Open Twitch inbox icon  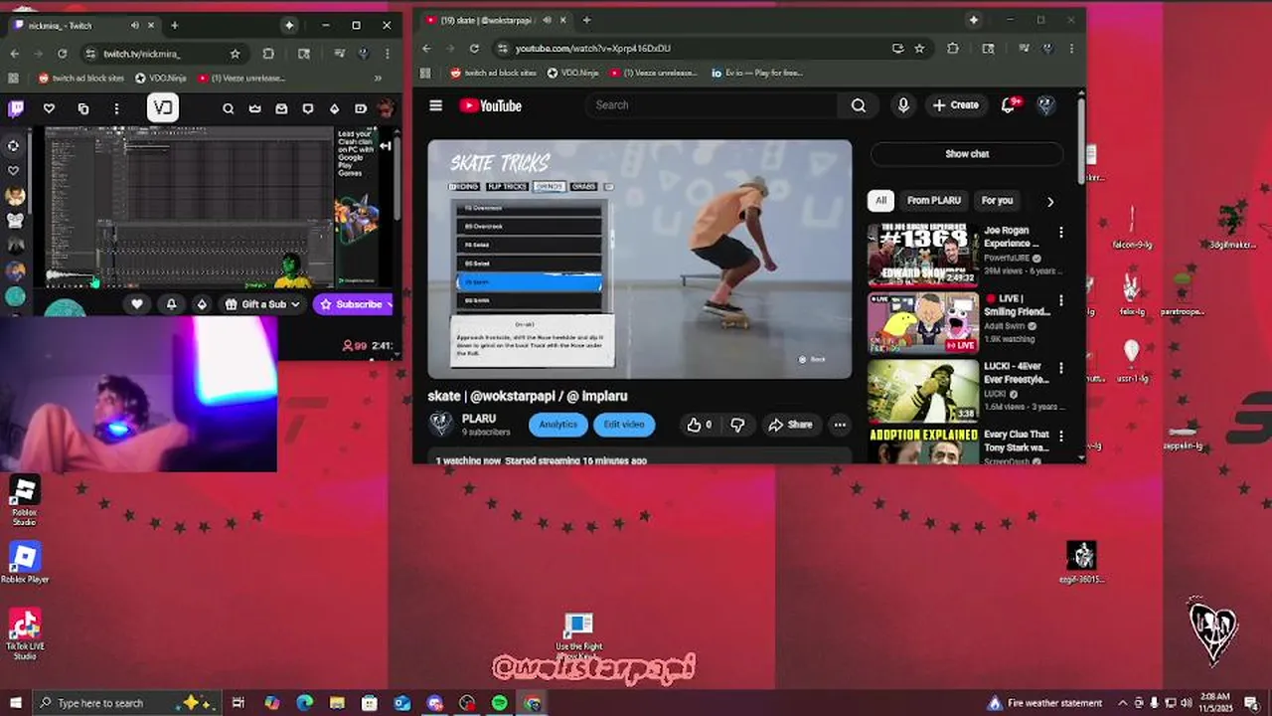281,108
